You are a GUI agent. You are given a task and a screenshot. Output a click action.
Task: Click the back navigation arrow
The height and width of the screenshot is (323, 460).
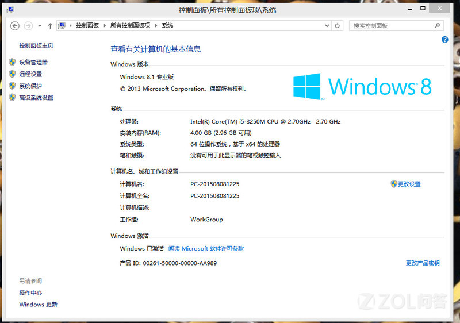15,26
